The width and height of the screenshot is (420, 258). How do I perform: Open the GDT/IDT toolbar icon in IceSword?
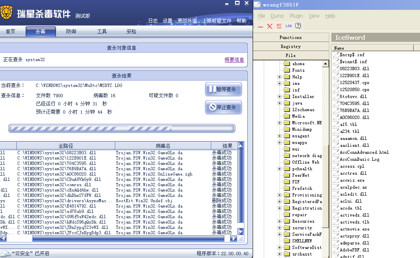point(279,26)
